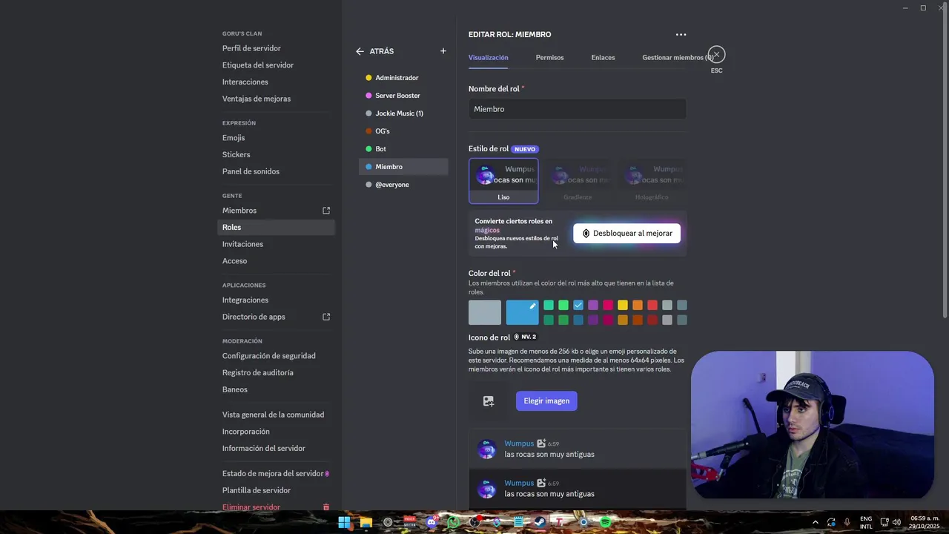Viewport: 949px width, 534px height.
Task: Open Plantilla de servidor
Action: [277, 490]
